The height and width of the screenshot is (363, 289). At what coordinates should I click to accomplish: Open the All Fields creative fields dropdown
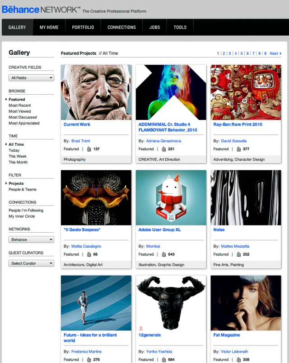pos(31,78)
